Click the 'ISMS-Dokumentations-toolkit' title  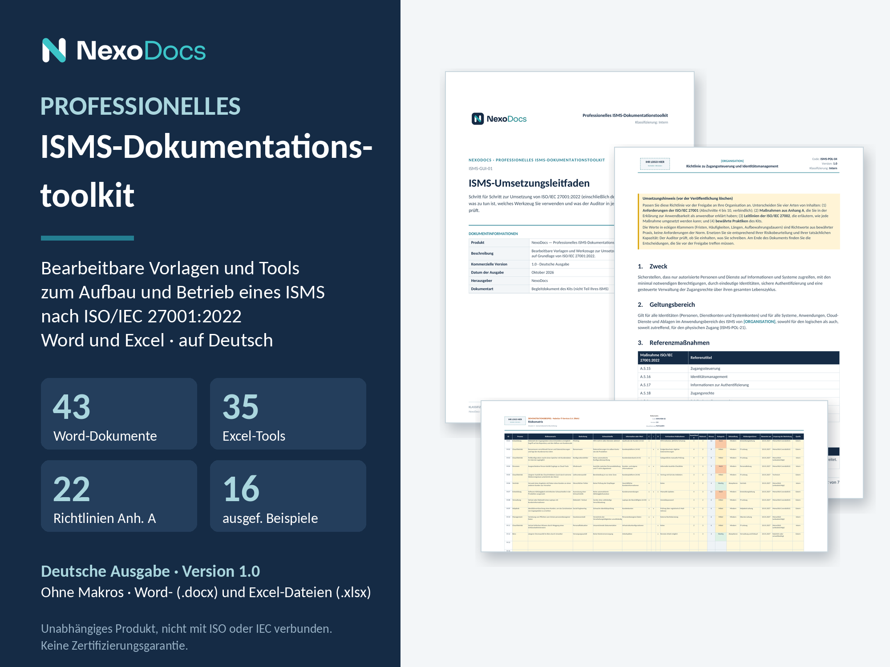pos(206,170)
